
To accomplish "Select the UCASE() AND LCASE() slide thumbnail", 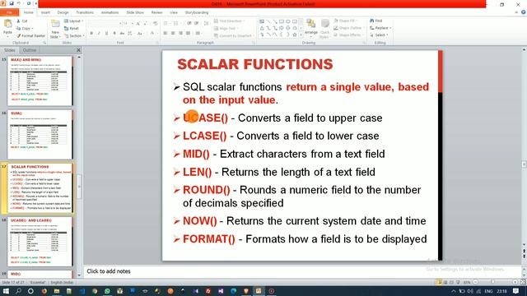I will 40,242.
